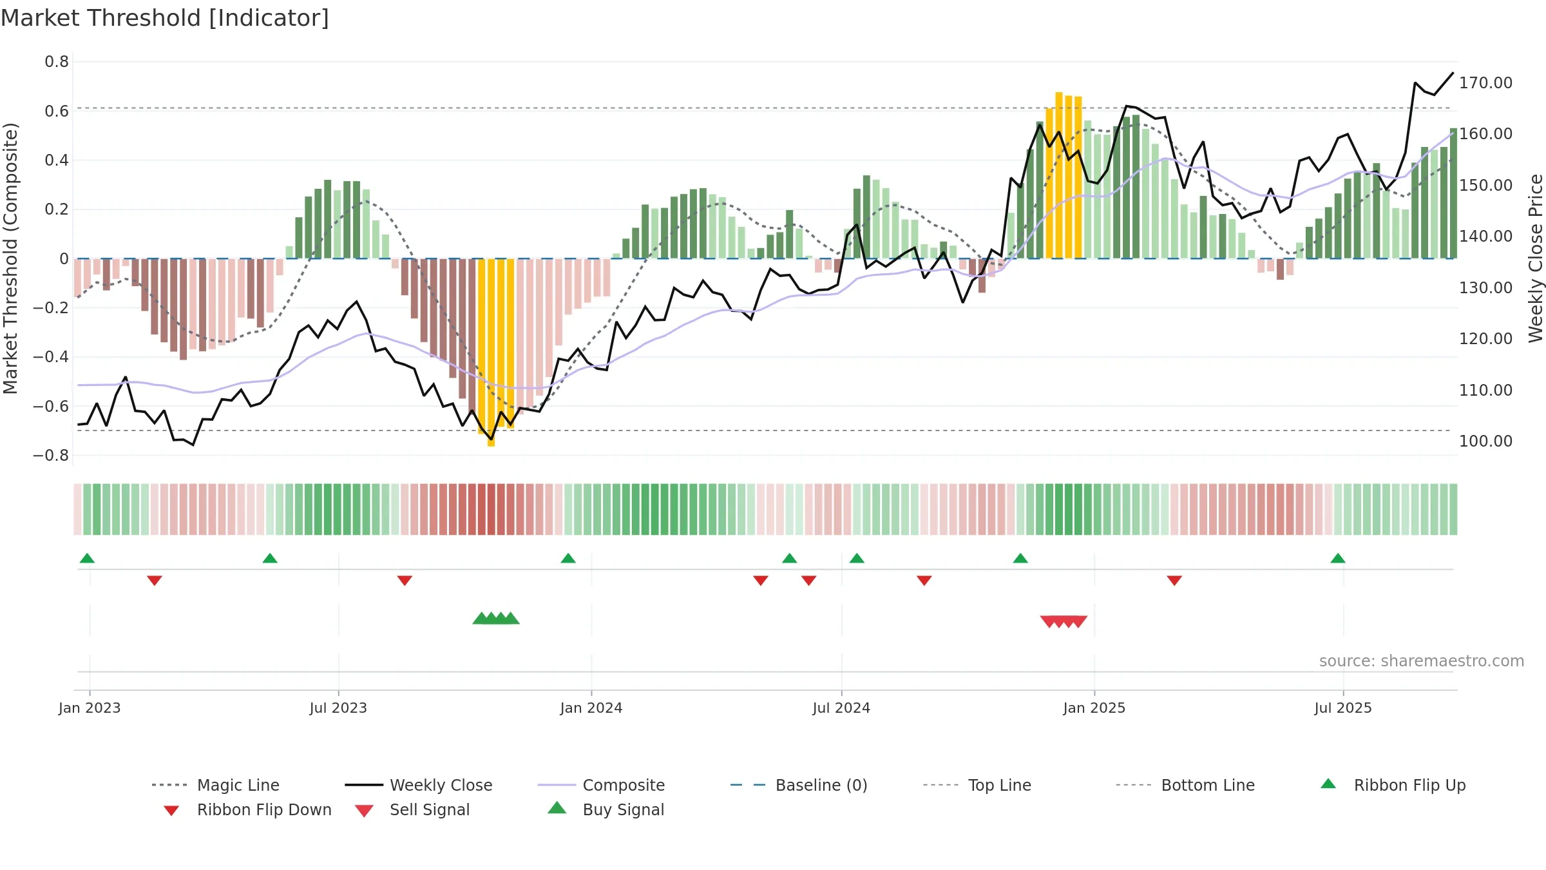The height and width of the screenshot is (870, 1546).
Task: Click the ribbon flip down marker in Feb 2025
Action: [1174, 581]
